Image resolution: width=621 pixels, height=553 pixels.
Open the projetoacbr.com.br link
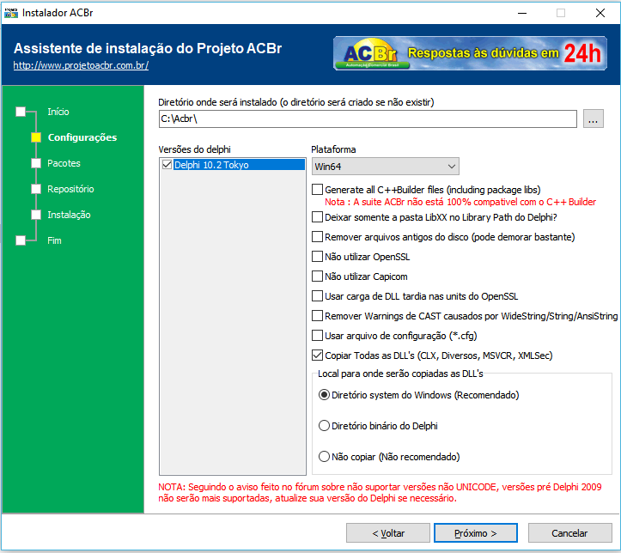pyautogui.click(x=81, y=65)
